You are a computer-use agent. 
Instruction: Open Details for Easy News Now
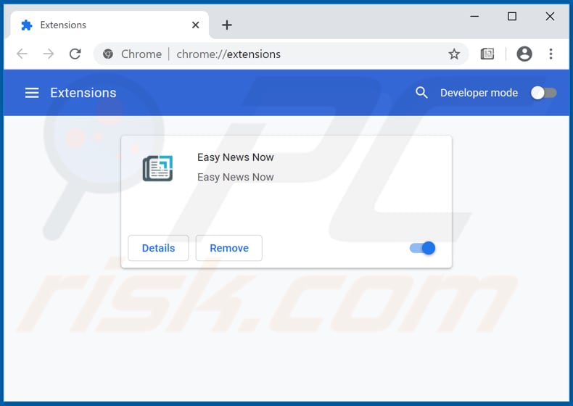158,248
